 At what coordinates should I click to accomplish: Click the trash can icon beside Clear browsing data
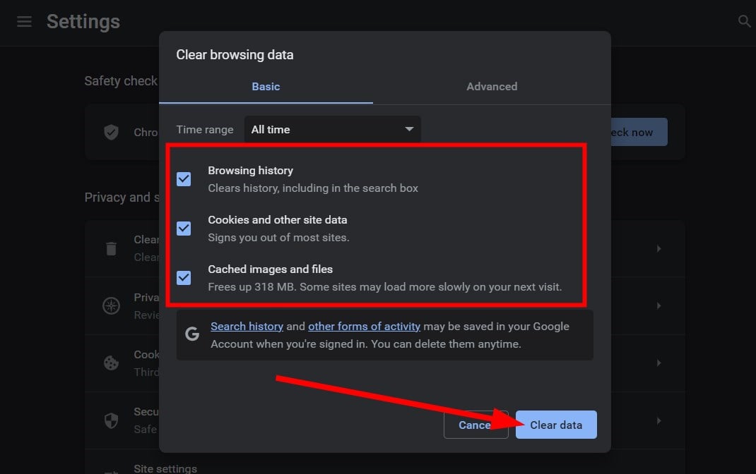(111, 248)
